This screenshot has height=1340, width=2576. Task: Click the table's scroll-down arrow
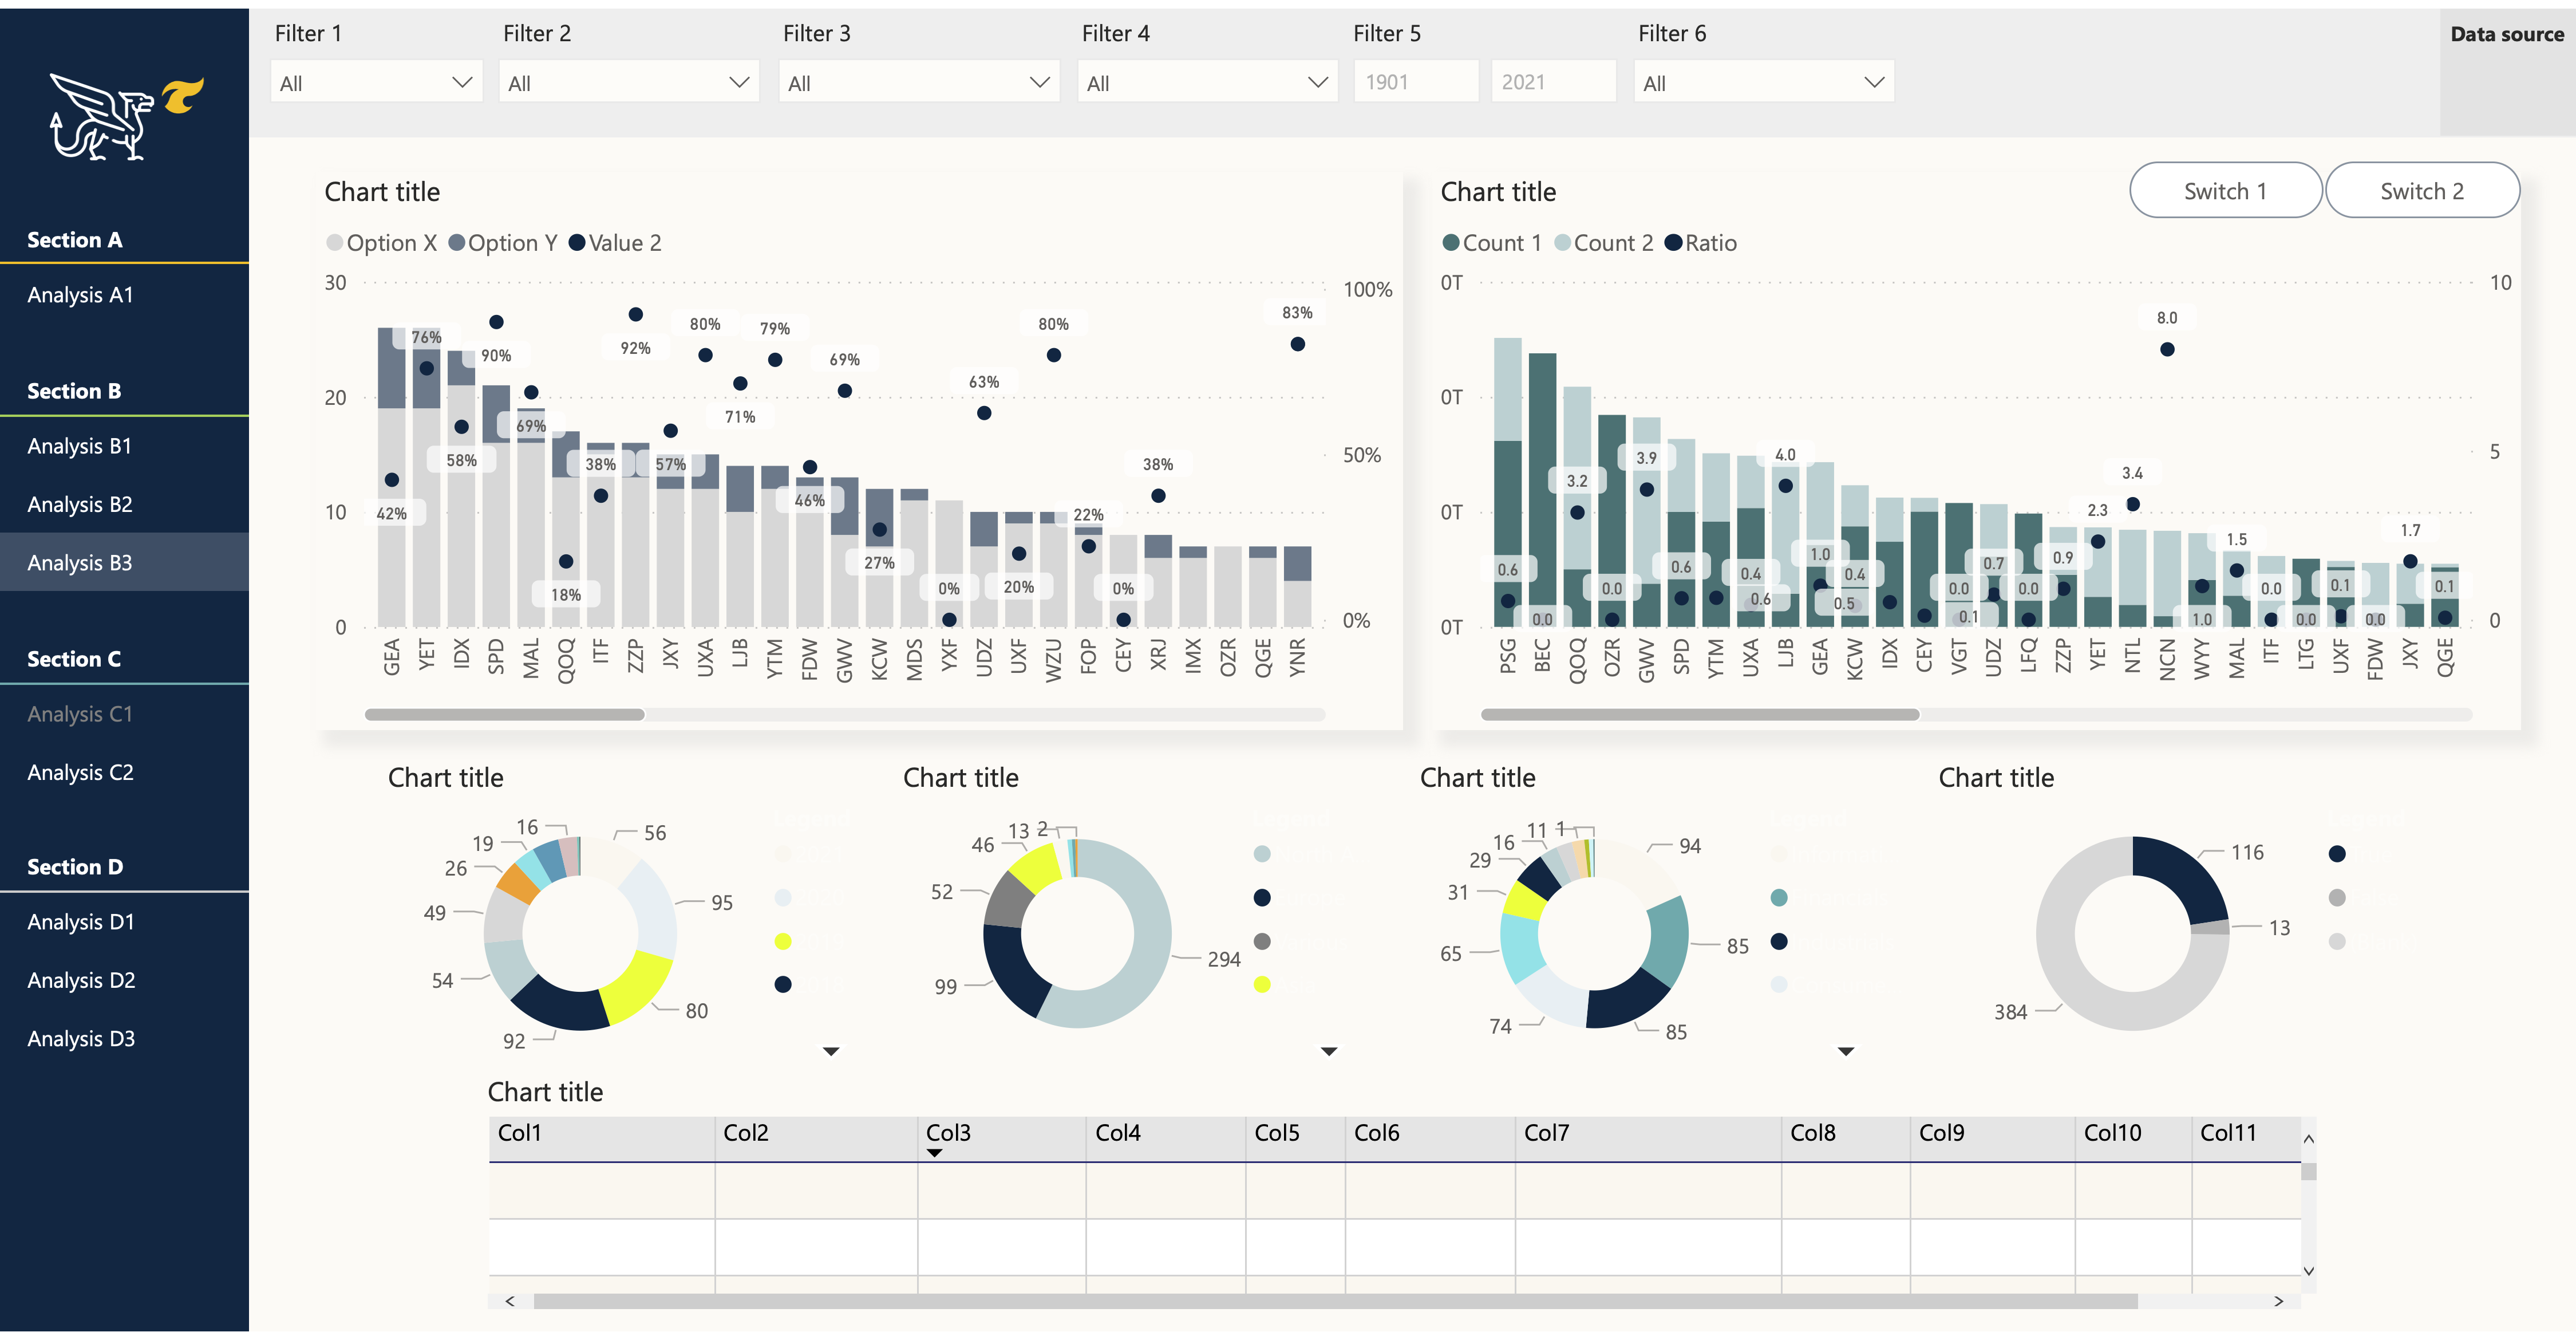[2308, 1271]
